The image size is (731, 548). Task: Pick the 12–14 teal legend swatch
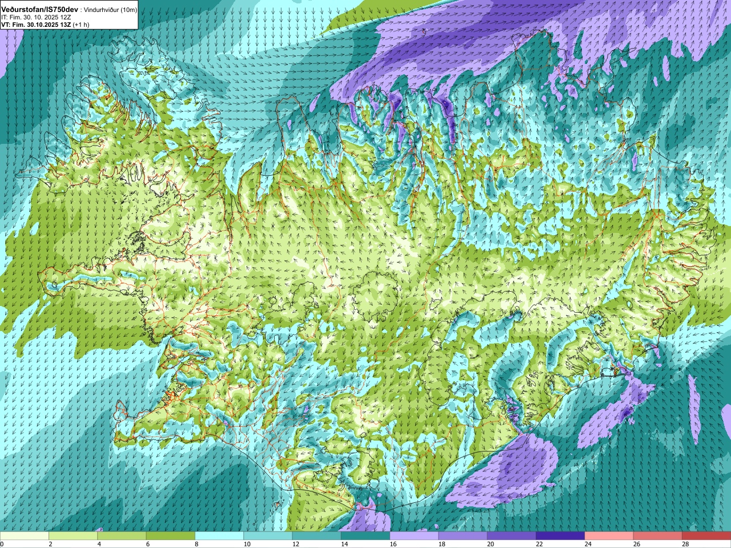coord(317,536)
